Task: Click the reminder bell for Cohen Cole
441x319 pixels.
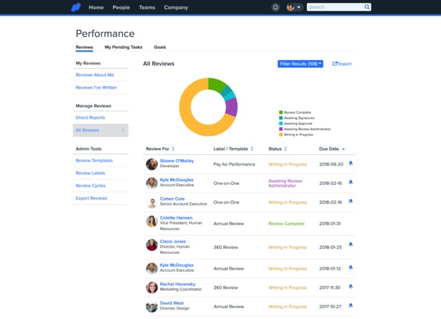Action: (x=350, y=202)
